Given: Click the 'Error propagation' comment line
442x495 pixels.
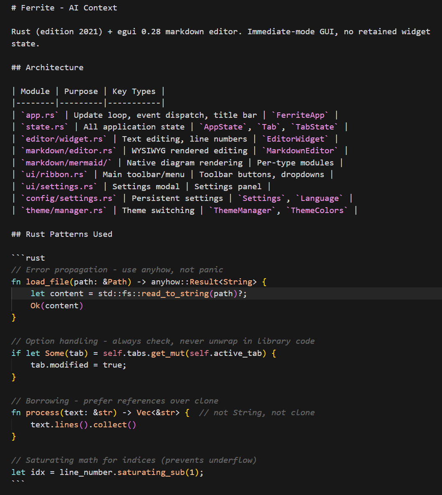Looking at the screenshot, I should [117, 269].
